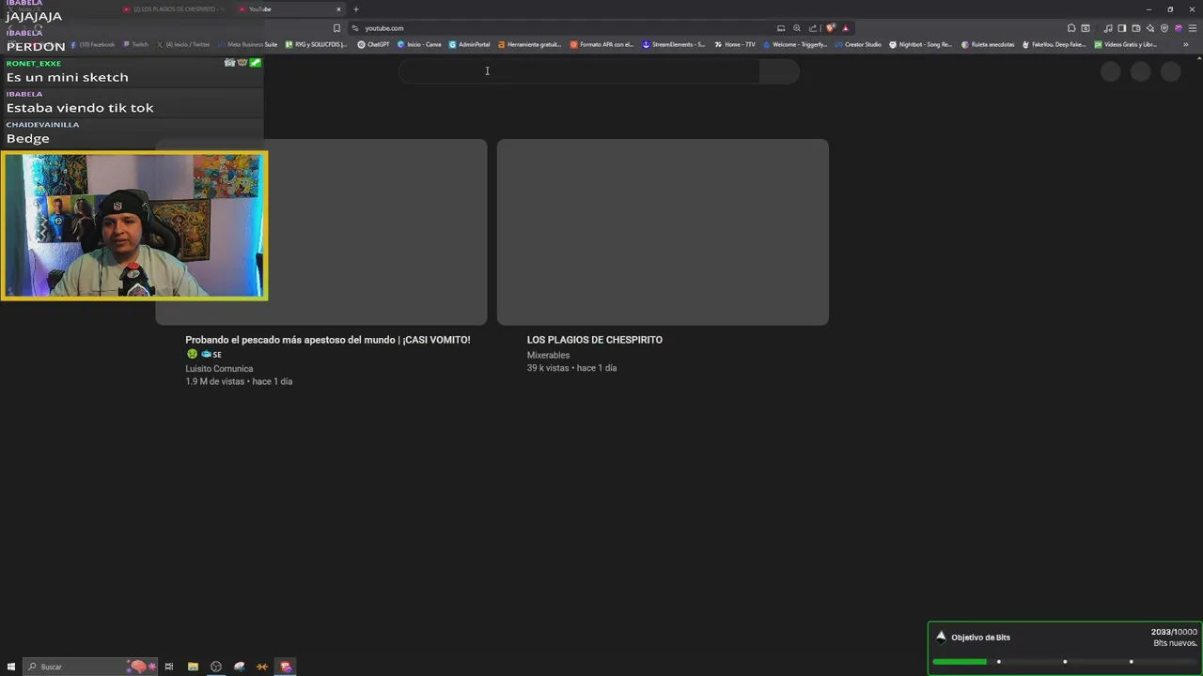The width and height of the screenshot is (1203, 676).
Task: Click the '39 k vistas' text
Action: click(548, 368)
